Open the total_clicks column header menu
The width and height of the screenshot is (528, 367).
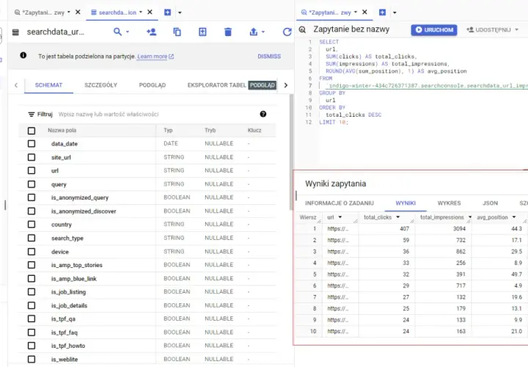(398, 217)
